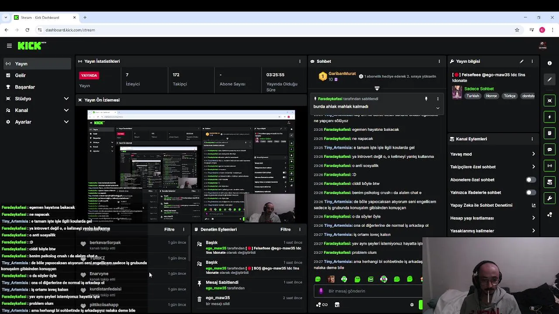Collapse the pinned message with its chevron
Viewport: 559px width, 314px height.
[438, 108]
